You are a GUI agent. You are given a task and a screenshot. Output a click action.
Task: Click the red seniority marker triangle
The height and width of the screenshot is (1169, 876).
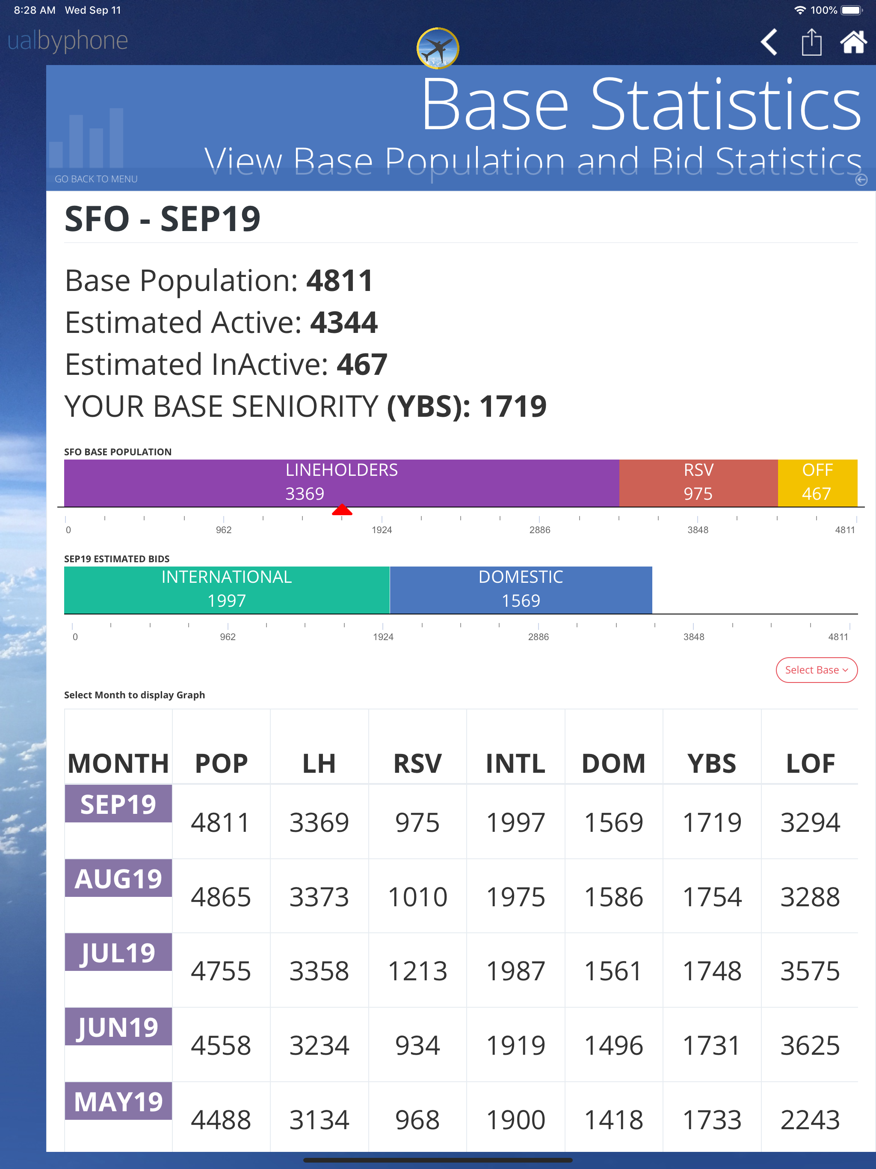tap(342, 510)
